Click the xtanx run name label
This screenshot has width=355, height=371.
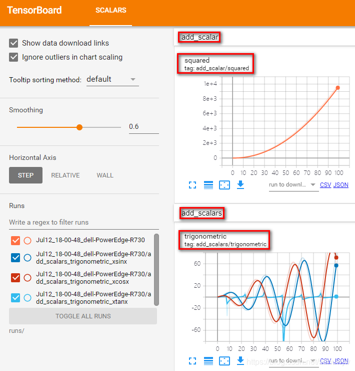click(x=93, y=298)
